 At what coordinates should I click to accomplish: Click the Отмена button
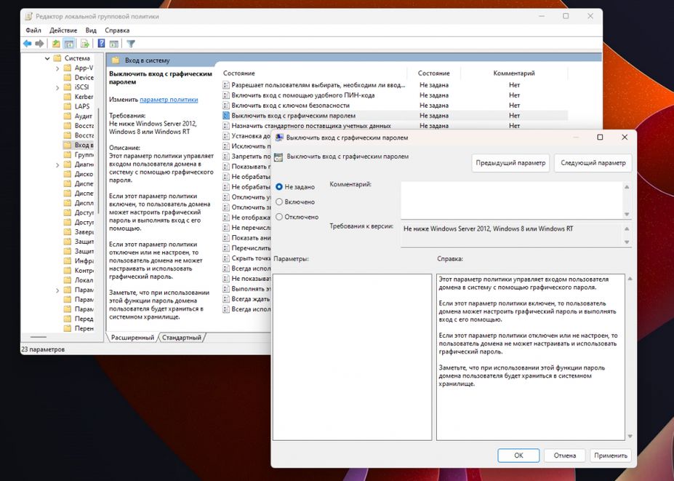click(x=565, y=456)
